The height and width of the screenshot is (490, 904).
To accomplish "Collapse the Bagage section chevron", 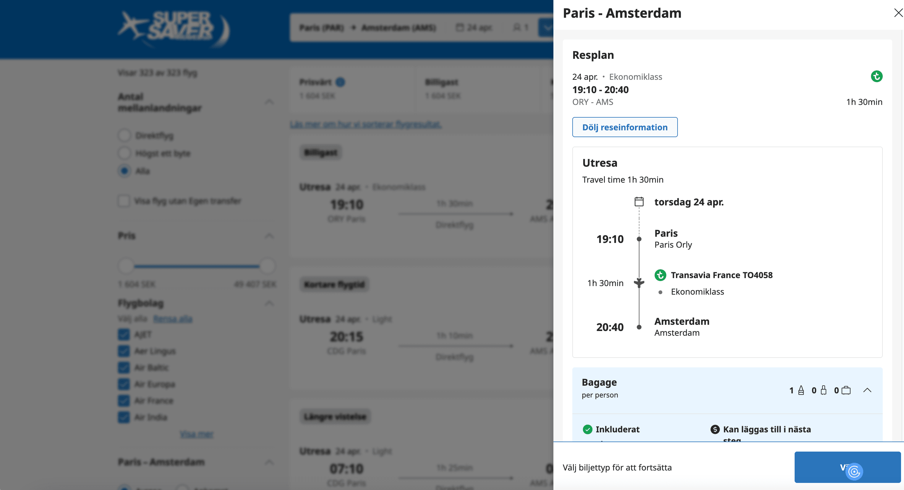I will coord(867,390).
